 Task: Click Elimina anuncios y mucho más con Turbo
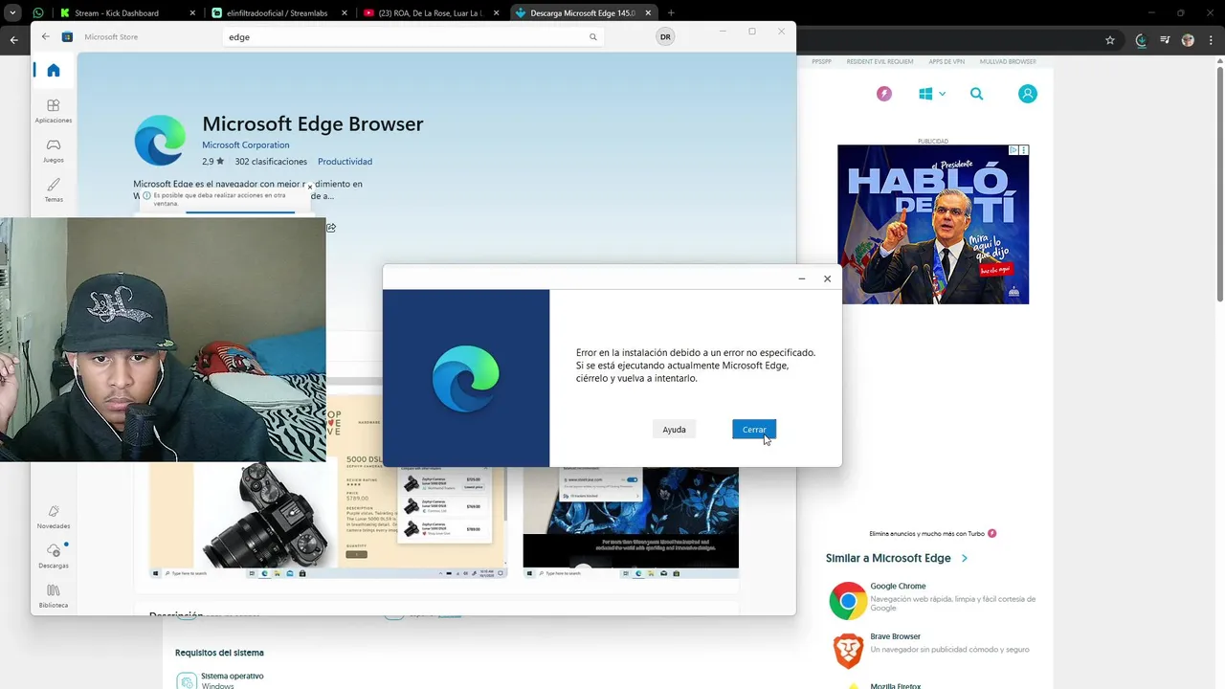[933, 534]
